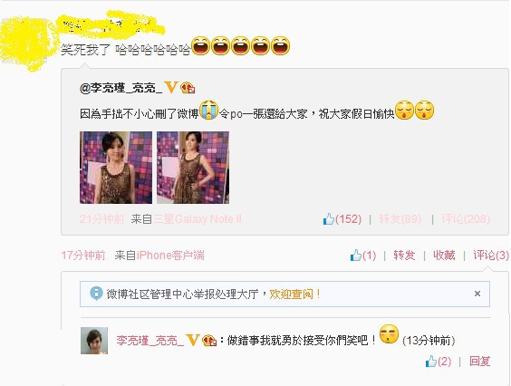This screenshot has width=511, height=386.
Task: Click the membership badge icon next to V in quoted post
Action: 188,88
